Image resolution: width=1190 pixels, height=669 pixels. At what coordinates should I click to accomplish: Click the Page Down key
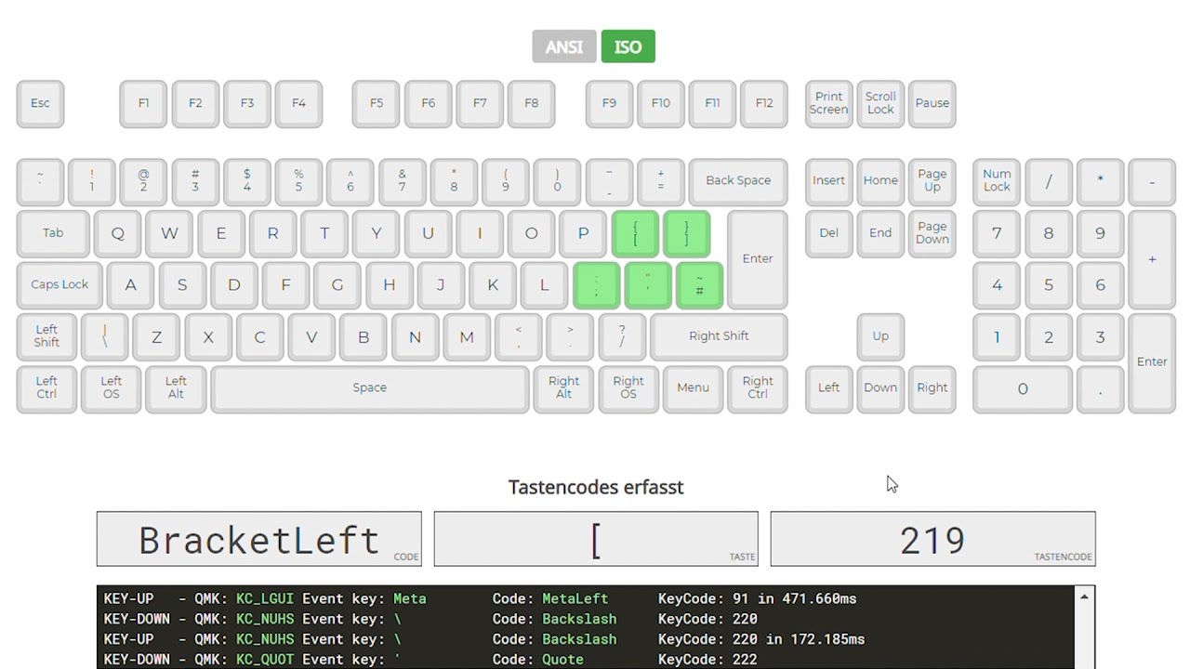[x=932, y=233]
